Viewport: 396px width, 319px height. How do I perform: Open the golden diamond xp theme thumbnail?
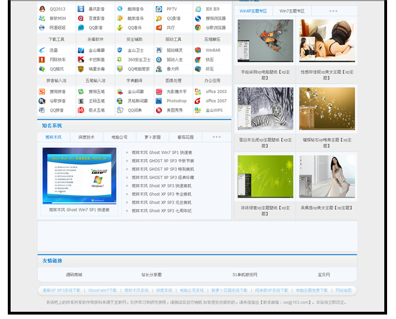[327, 109]
